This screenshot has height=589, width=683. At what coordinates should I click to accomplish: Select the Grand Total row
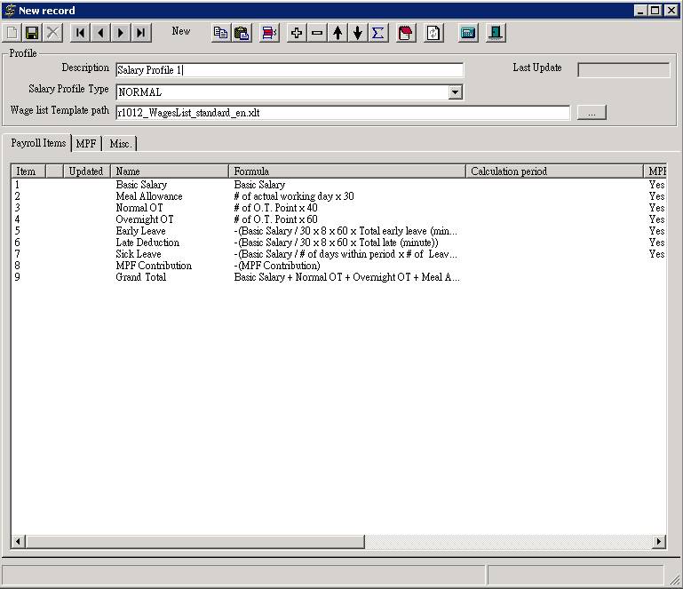click(x=339, y=277)
